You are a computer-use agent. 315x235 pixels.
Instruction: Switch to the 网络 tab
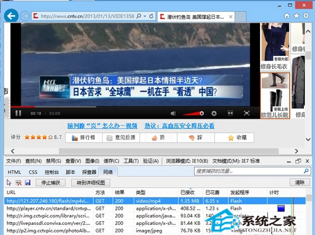tap(108, 172)
